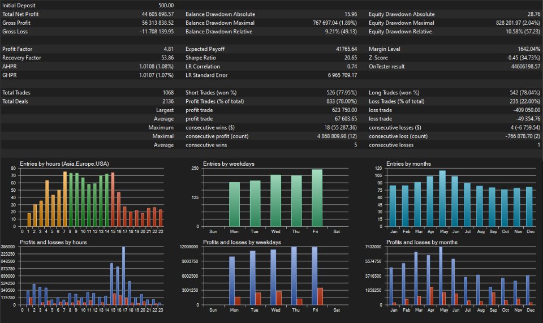
Task: Select the Long Trades (won %) label
Action: [x=394, y=93]
